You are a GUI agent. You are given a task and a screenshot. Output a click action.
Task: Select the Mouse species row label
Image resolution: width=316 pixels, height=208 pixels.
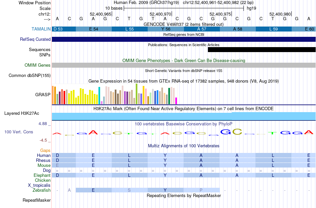[x=44, y=166]
